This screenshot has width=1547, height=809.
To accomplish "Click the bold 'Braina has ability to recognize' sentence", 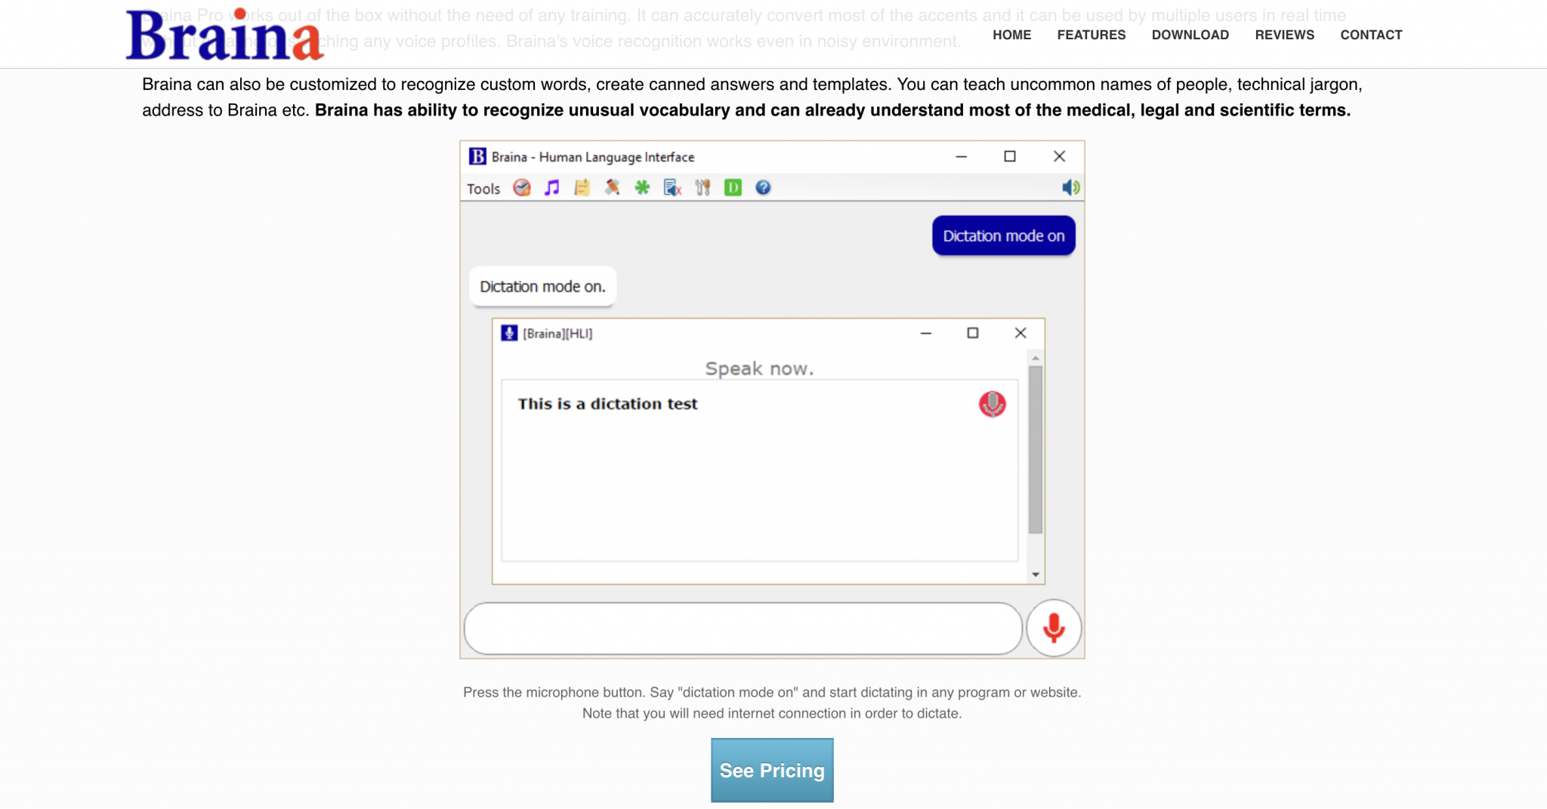I will point(832,110).
